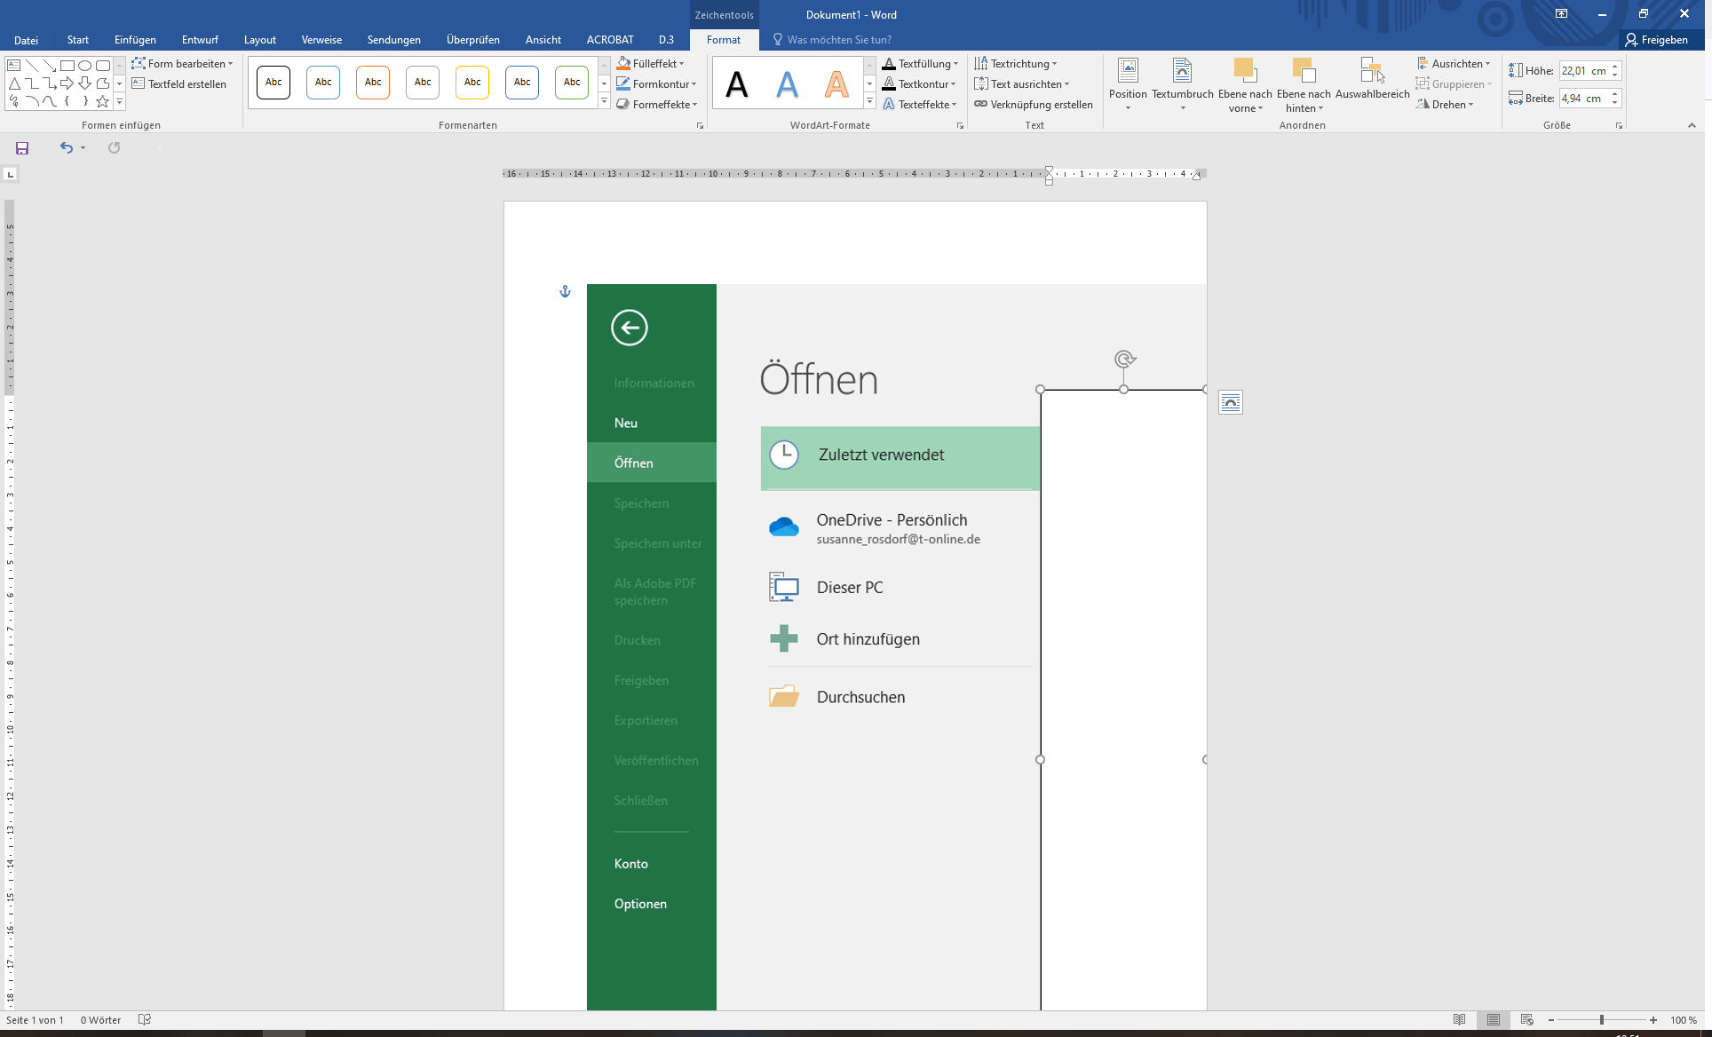The height and width of the screenshot is (1037, 1712).
Task: Select the rounded rectangle shape
Action: point(103,65)
